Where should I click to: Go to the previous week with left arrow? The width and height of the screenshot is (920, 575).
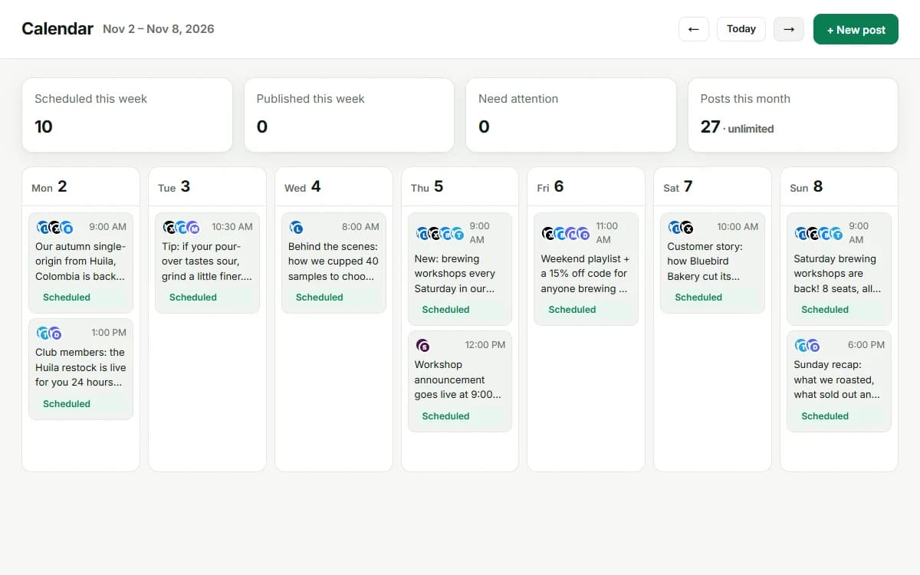click(694, 29)
